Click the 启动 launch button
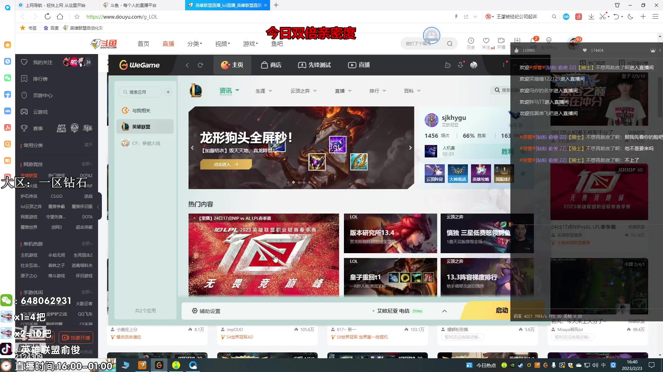This screenshot has height=372, width=663. (502, 311)
